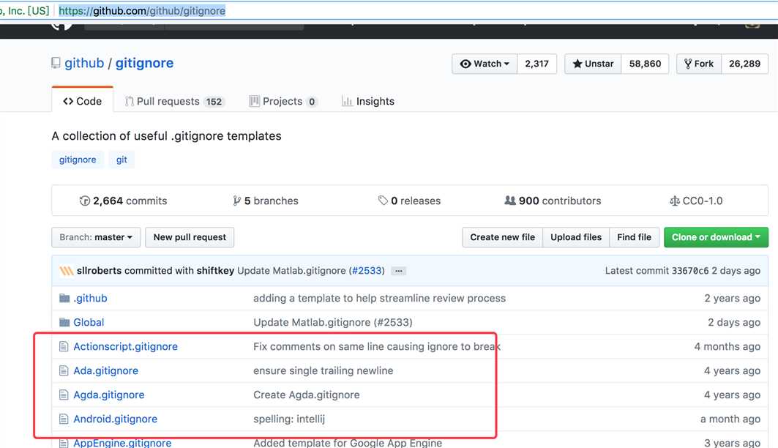Click commit message 'ensure single trailing newline'
Viewport: 778px width, 448px height.
[323, 370]
